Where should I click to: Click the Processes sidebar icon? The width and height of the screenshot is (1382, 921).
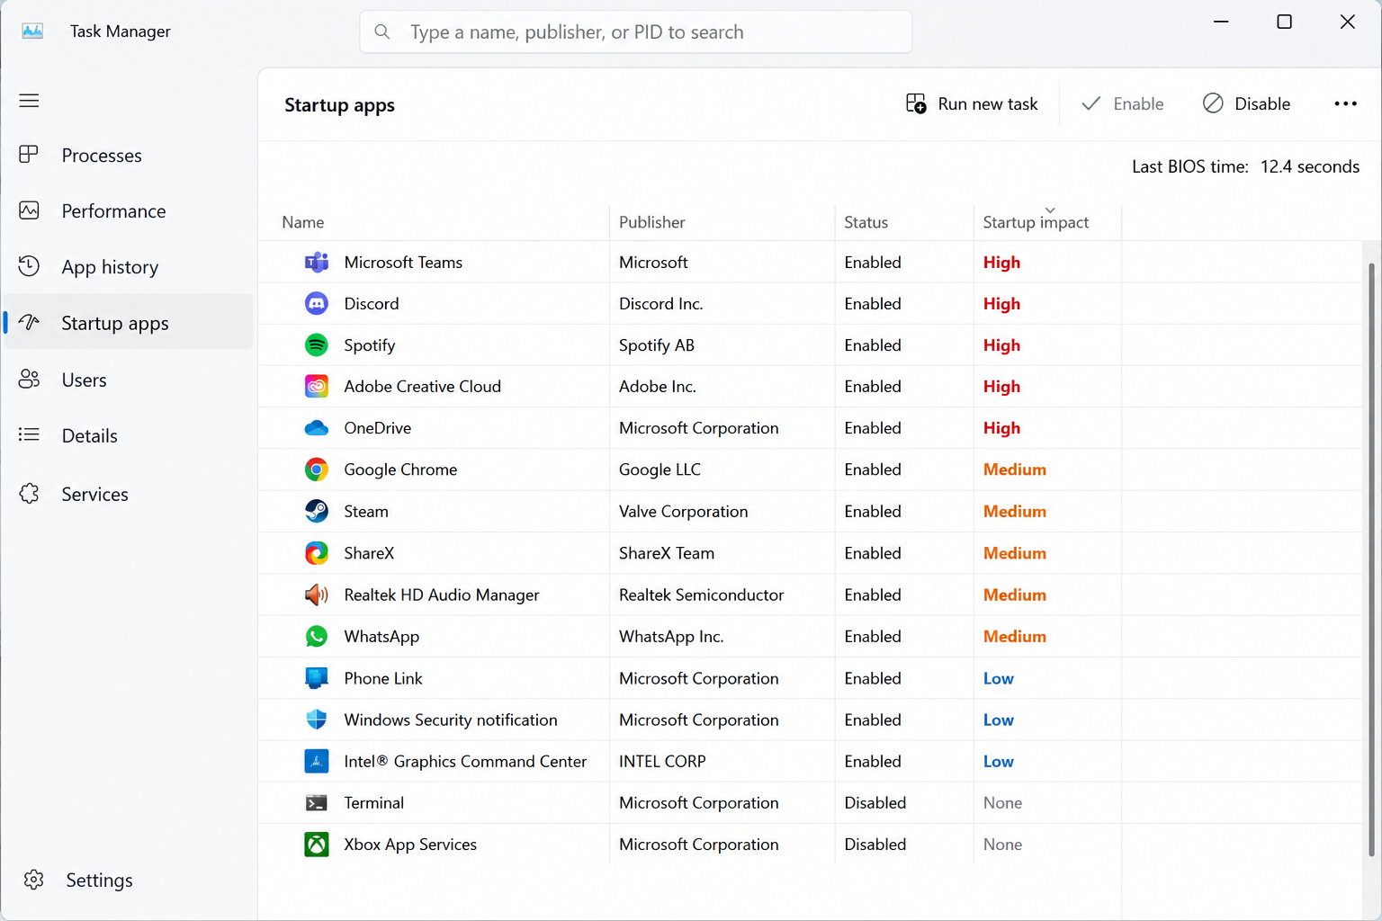pyautogui.click(x=29, y=155)
